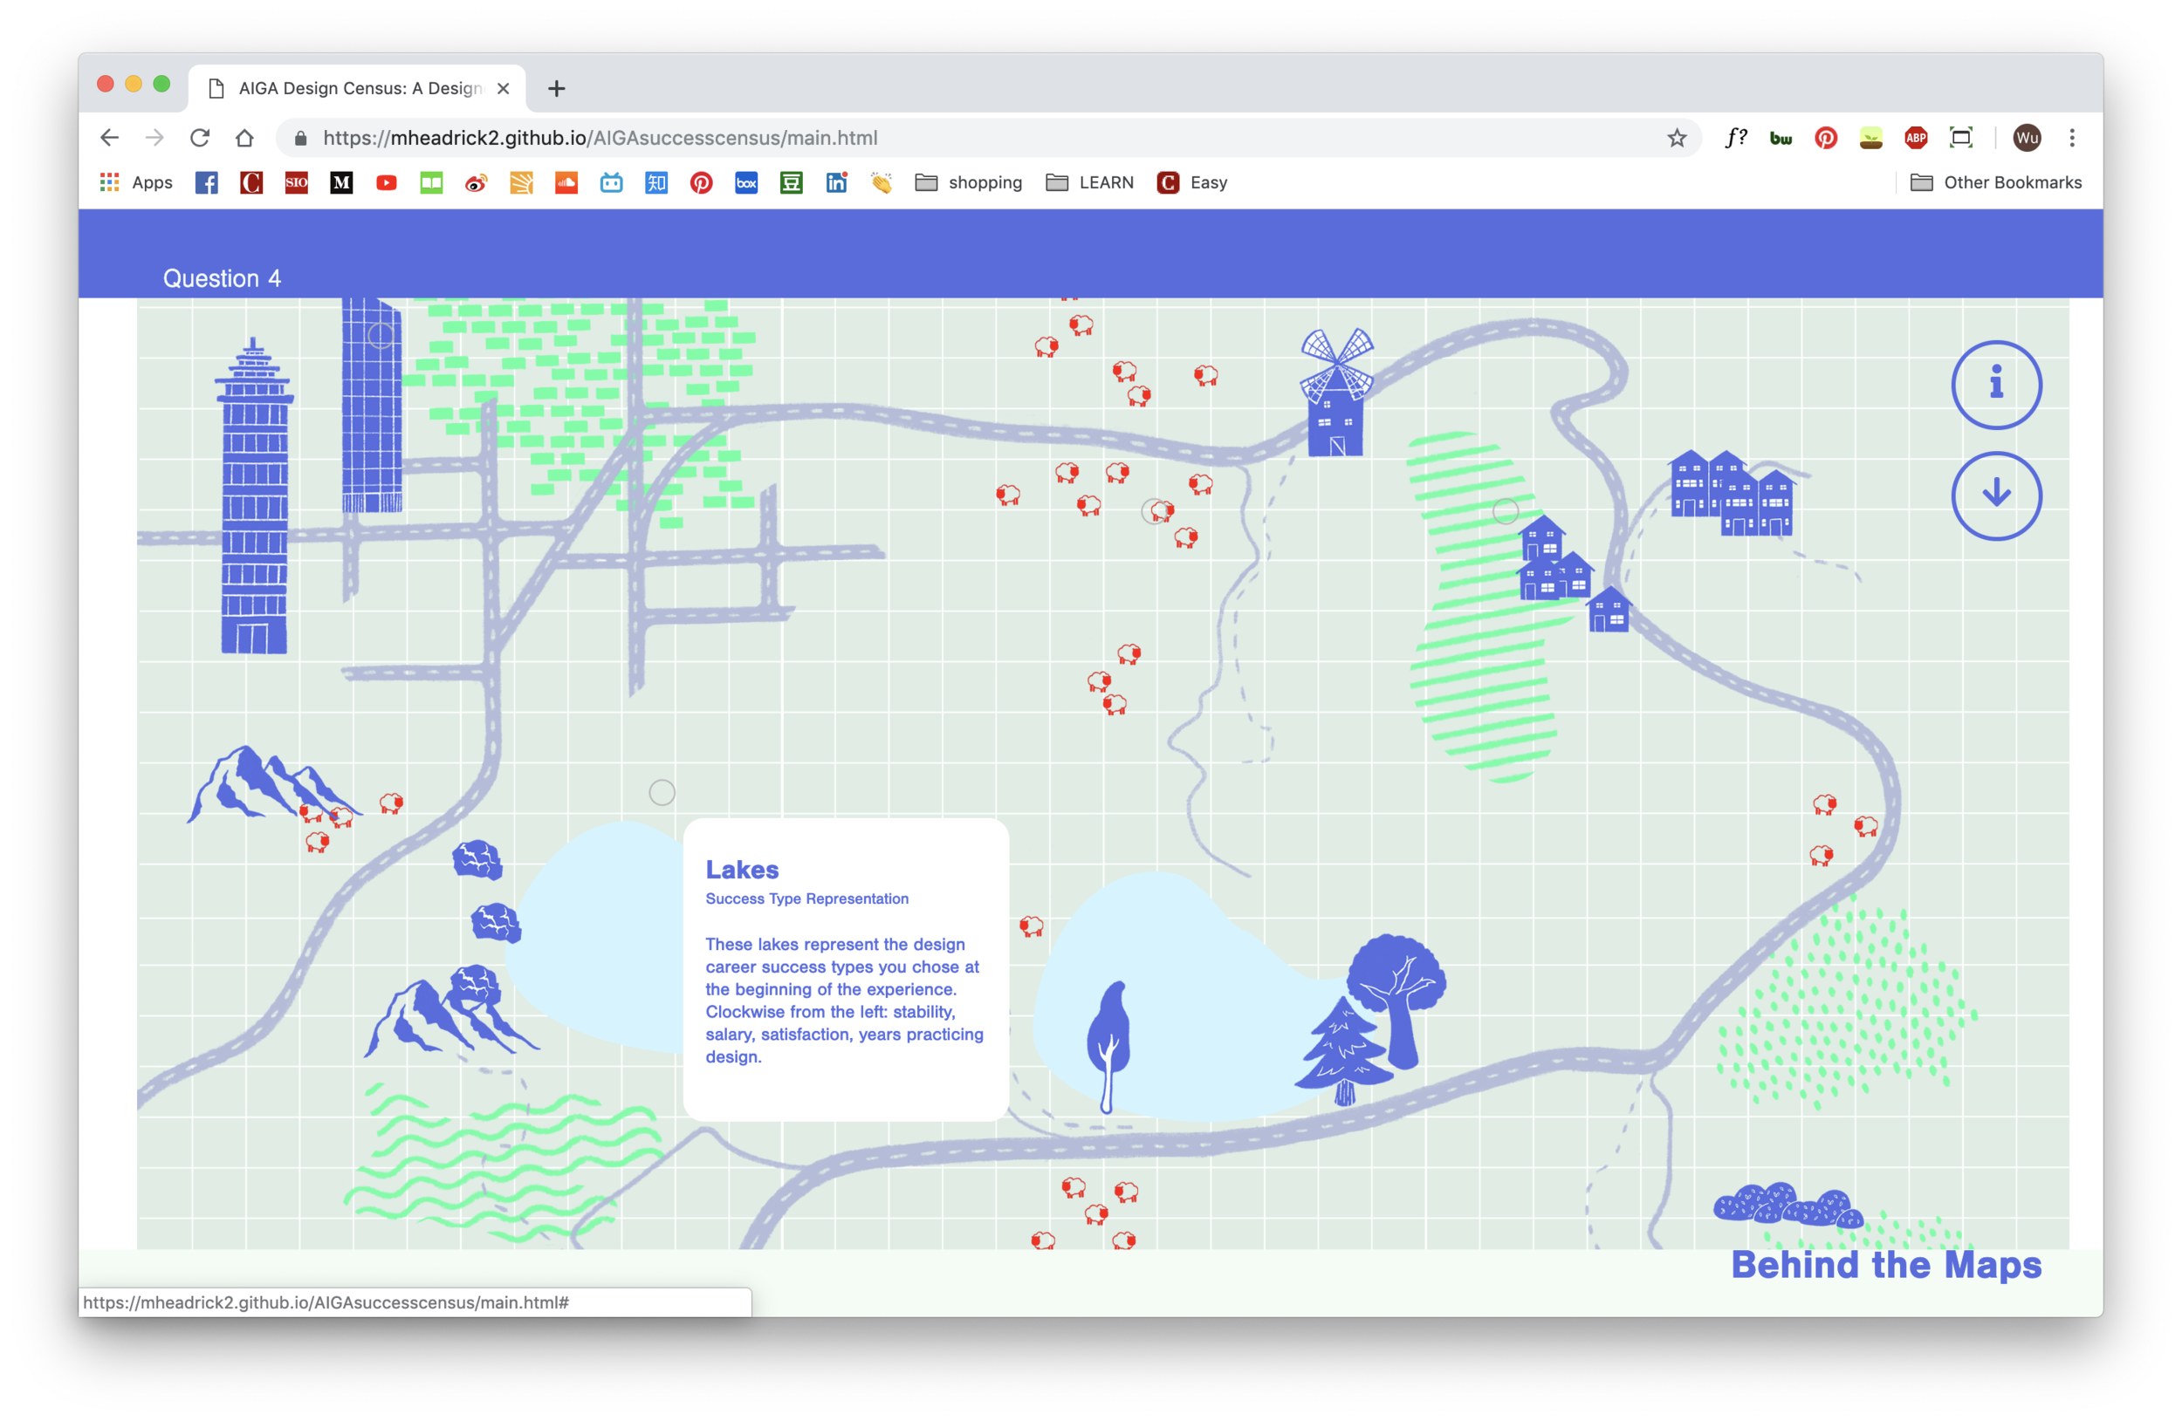Open the SoundCloud bookmark
The width and height of the screenshot is (2182, 1421).
click(566, 182)
